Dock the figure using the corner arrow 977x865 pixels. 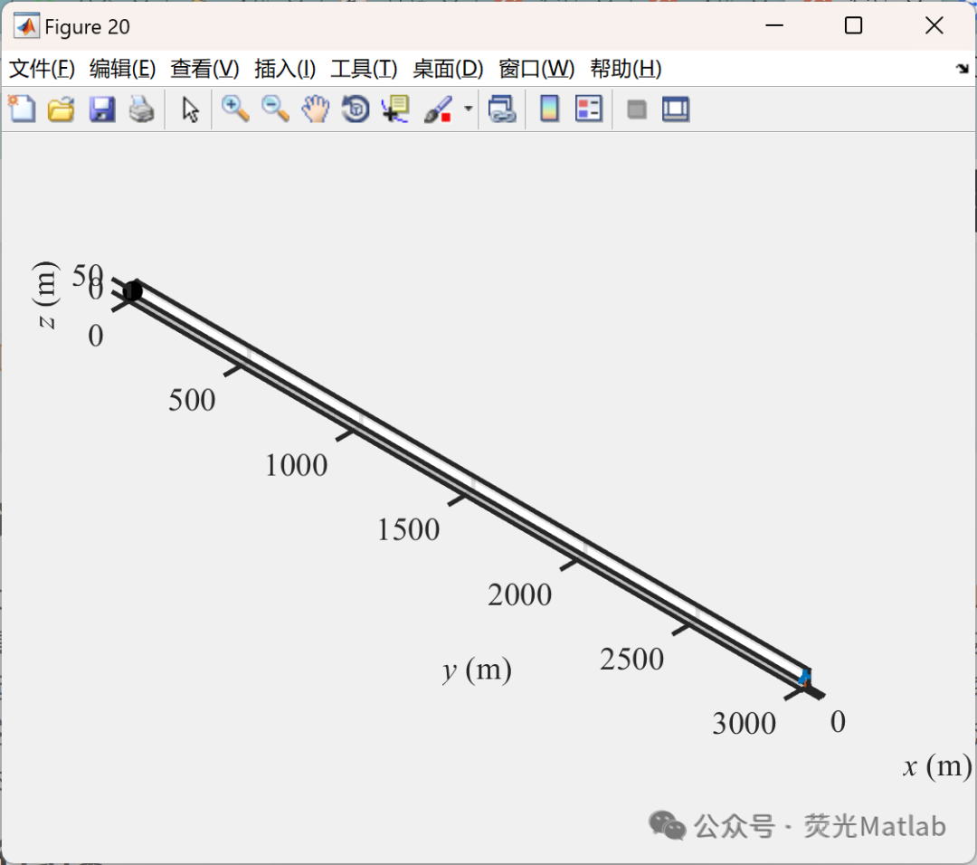pos(962,69)
